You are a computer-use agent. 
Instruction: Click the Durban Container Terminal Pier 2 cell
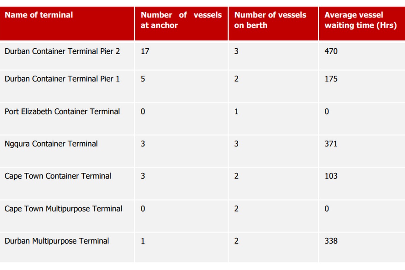[62, 51]
